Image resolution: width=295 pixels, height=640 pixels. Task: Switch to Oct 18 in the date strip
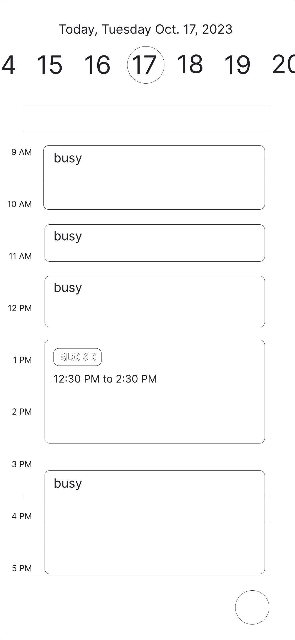point(191,65)
